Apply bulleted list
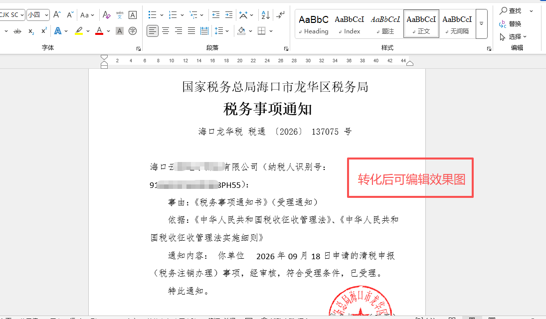This screenshot has height=319, width=546. click(152, 14)
